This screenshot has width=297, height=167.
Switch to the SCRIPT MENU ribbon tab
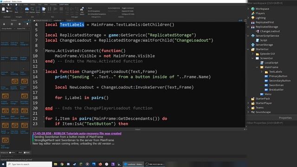click(64, 4)
